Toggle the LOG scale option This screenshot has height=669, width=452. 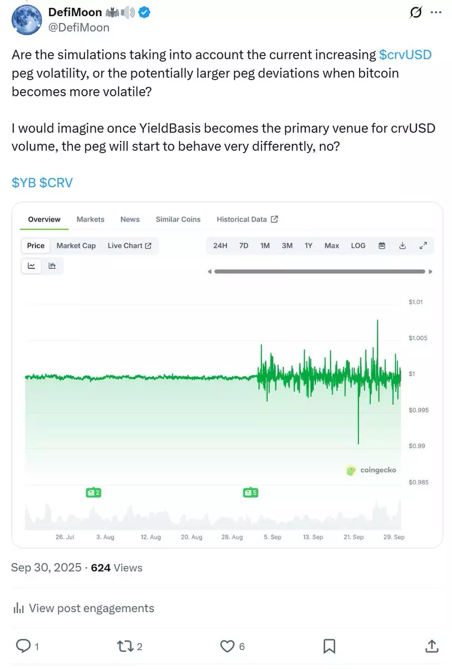pos(358,246)
